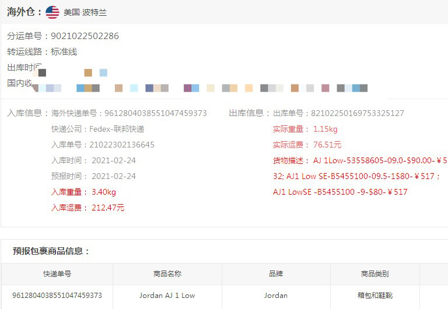This screenshot has height=309, width=448.
Task: Click 入库时间 date 2021-02-24
Action: click(113, 160)
